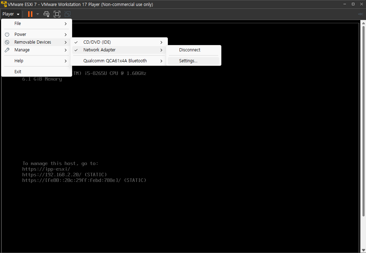Disconnect the network adapter
The width and height of the screenshot is (366, 253).
tap(194, 50)
